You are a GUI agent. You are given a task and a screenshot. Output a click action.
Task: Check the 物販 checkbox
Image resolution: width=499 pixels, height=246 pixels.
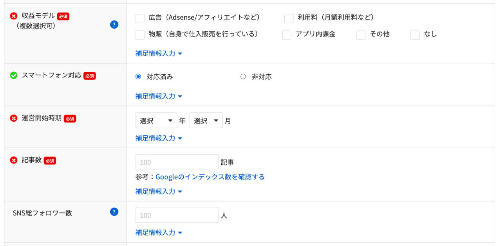pyautogui.click(x=140, y=35)
